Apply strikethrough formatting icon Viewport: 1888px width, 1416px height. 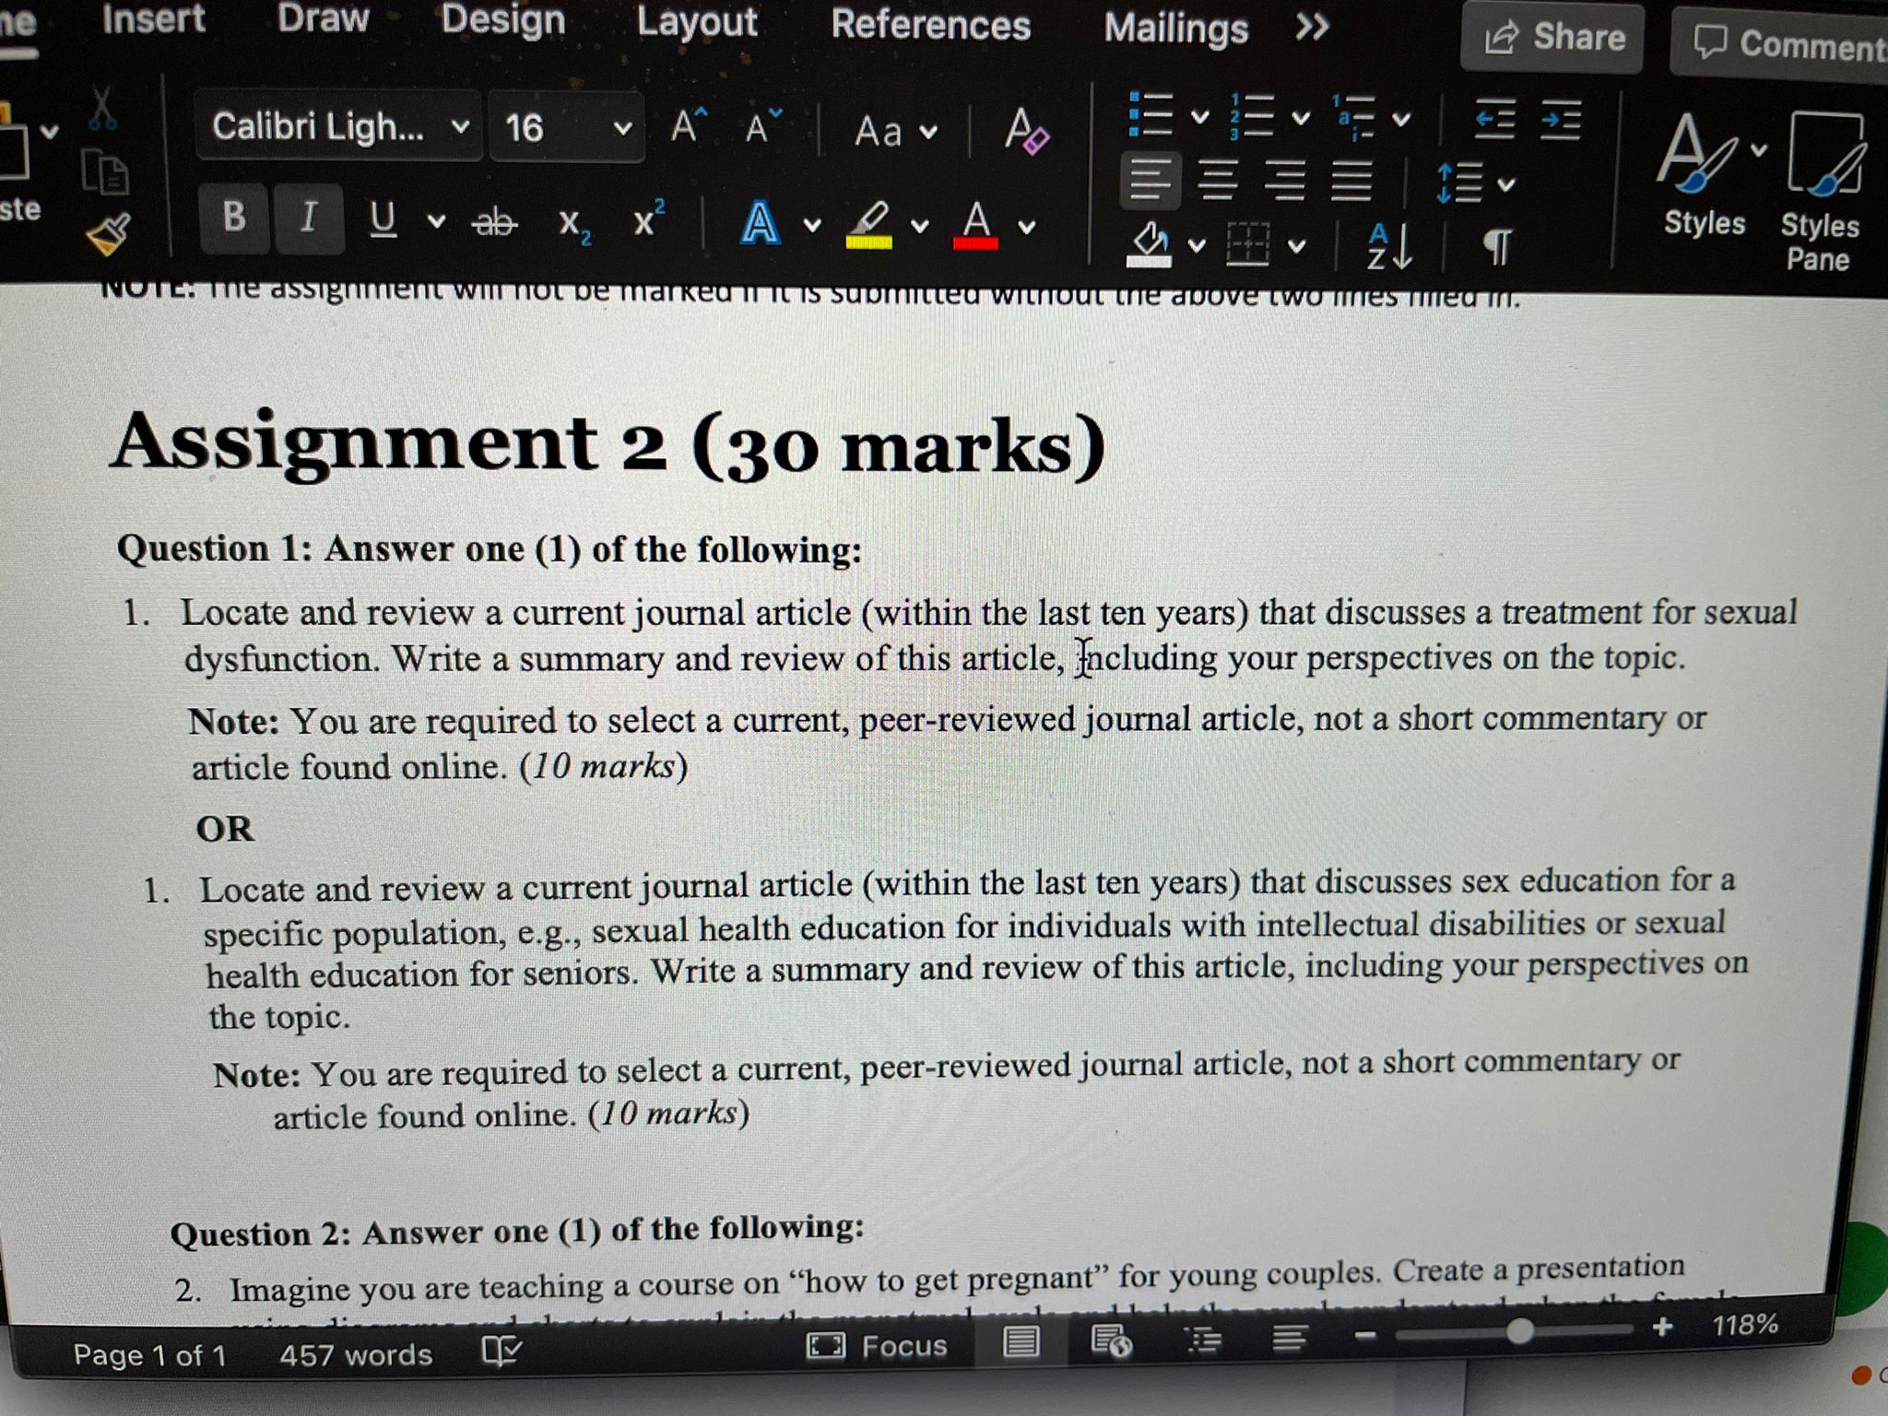point(495,221)
